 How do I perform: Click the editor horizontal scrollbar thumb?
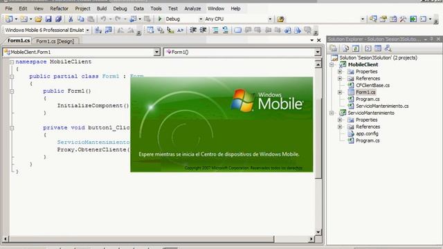click(142, 239)
